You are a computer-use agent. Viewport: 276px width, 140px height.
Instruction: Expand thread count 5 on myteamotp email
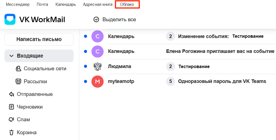tap(170, 81)
